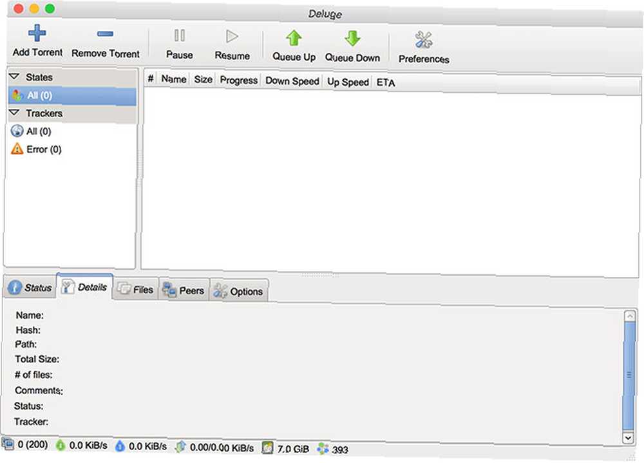This screenshot has width=644, height=463.
Task: Click the details pane scrollbar thumb
Action: (x=629, y=375)
